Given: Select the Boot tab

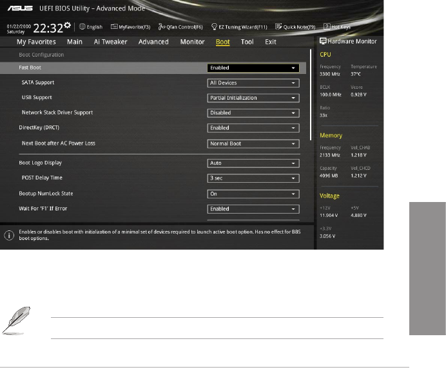Looking at the screenshot, I should (x=223, y=42).
